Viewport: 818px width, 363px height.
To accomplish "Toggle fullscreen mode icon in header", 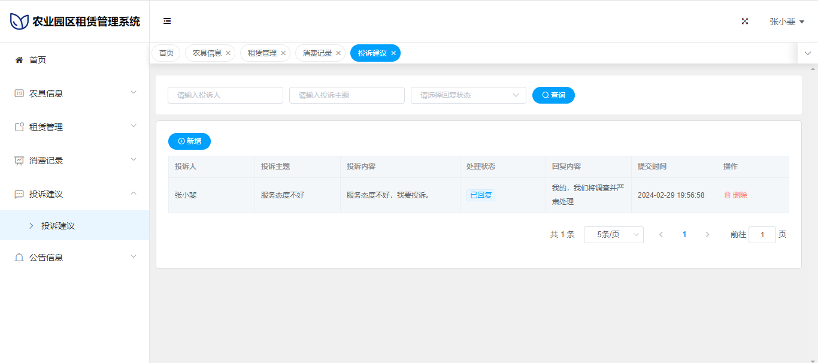I will tap(745, 22).
